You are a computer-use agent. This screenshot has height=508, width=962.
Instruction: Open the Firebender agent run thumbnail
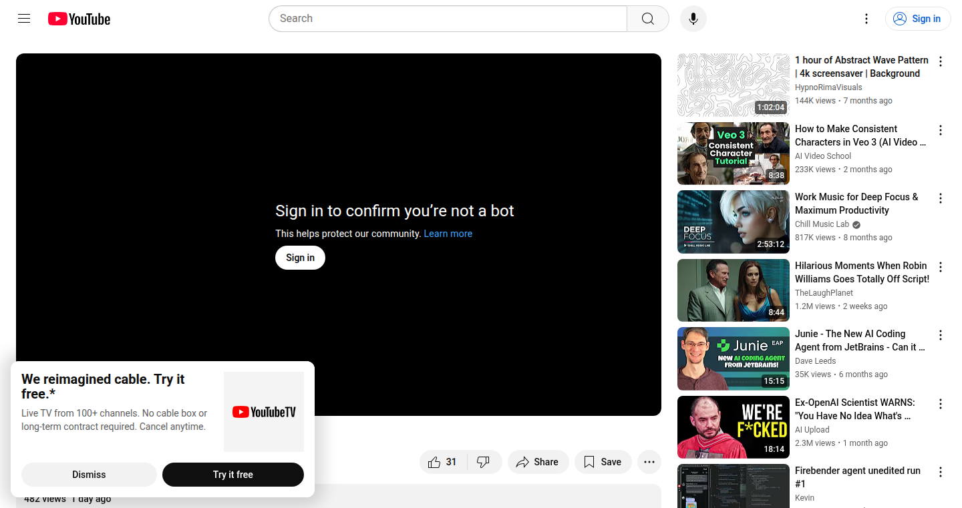point(734,486)
